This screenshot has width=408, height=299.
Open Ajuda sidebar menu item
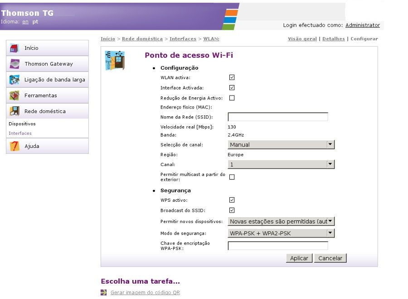pos(47,146)
